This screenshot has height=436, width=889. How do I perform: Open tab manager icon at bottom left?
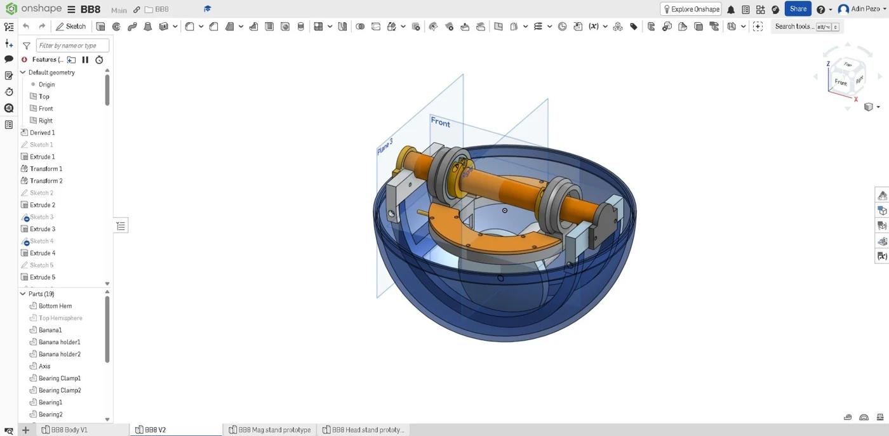(x=9, y=430)
